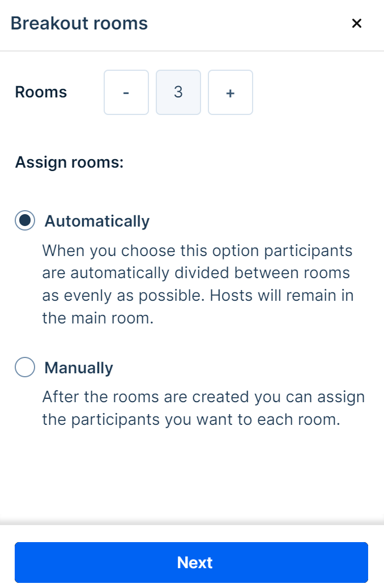Click the Automatically option label
The height and width of the screenshot is (588, 384).
point(97,221)
